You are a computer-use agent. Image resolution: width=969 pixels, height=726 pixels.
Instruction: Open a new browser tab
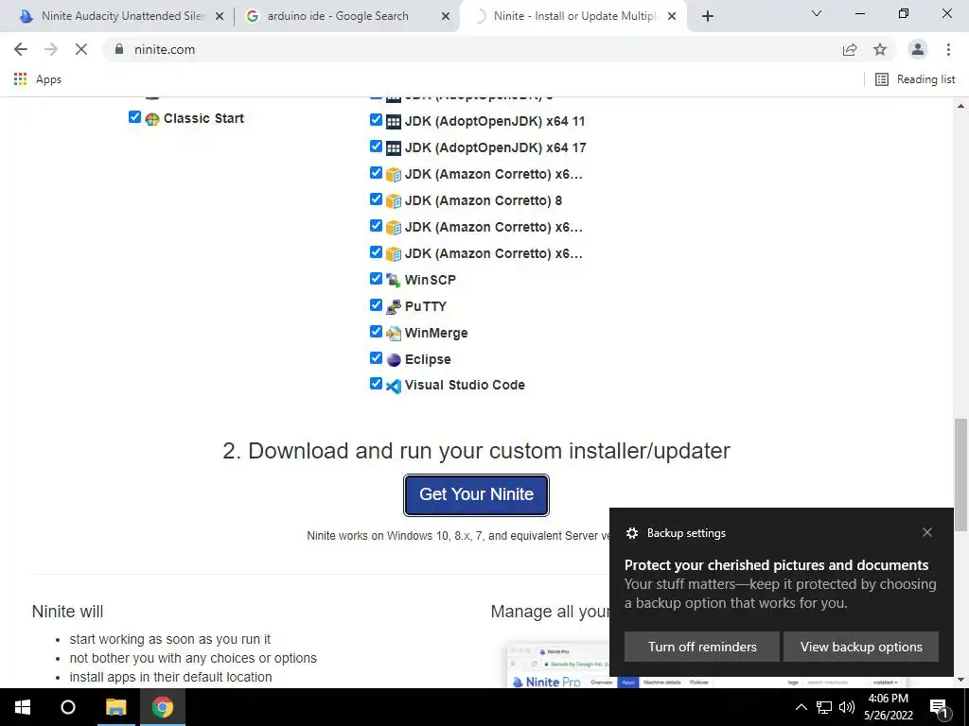[708, 17]
